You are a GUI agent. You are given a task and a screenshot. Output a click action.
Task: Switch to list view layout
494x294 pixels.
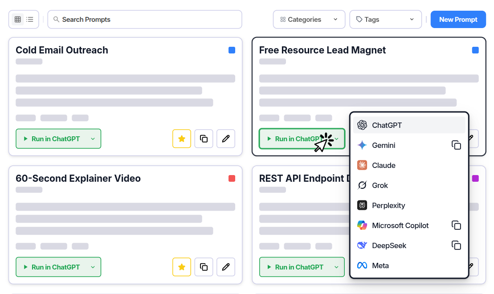point(29,19)
